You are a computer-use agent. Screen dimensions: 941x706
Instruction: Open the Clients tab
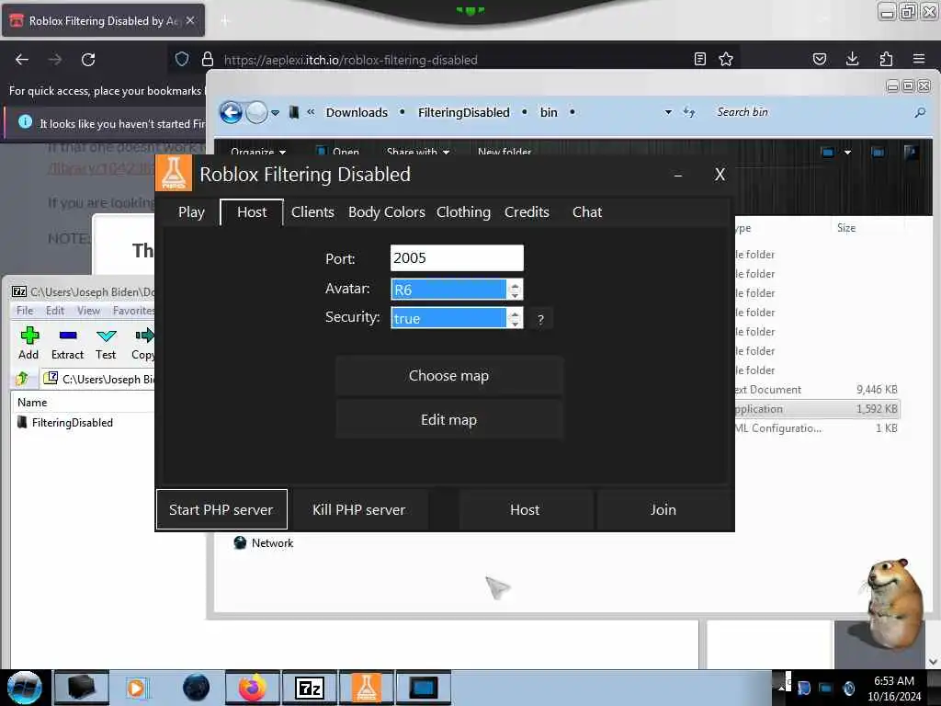[312, 212]
